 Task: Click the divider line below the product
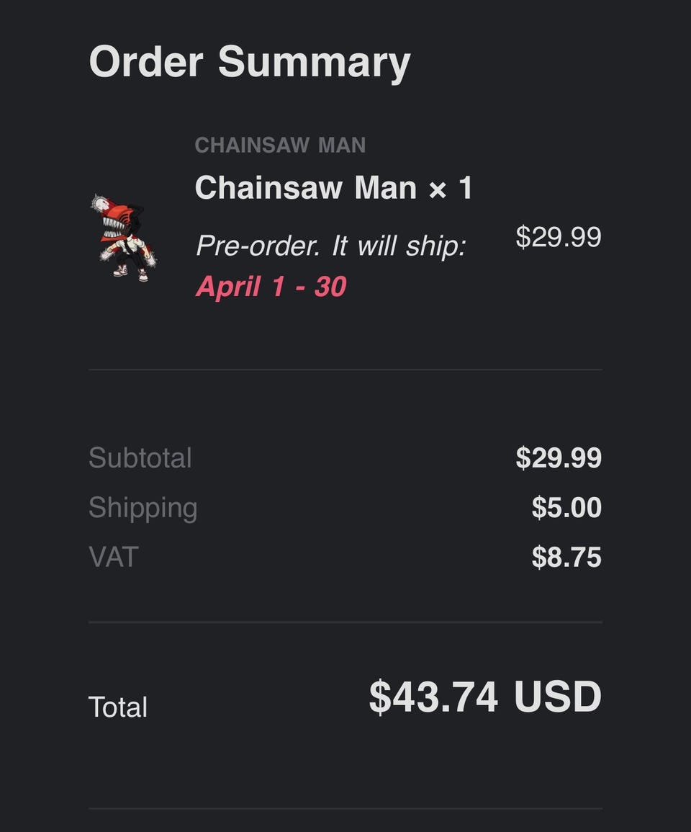tap(345, 370)
